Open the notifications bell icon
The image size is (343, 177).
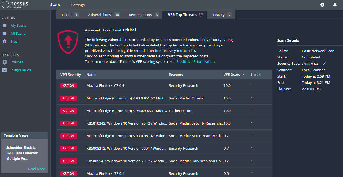pyautogui.click(x=335, y=5)
